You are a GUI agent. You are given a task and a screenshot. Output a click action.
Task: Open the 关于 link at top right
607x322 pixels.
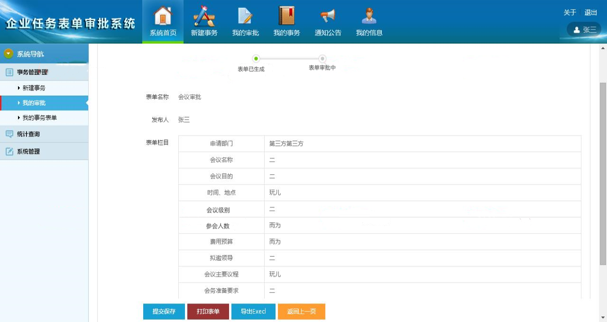click(570, 13)
